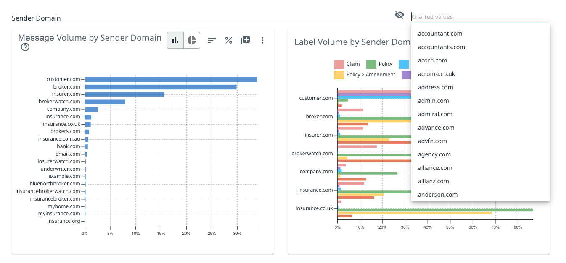Screen dimensions: 566x263
Task: Choose acroma.co.uk in the list
Action: pos(436,74)
